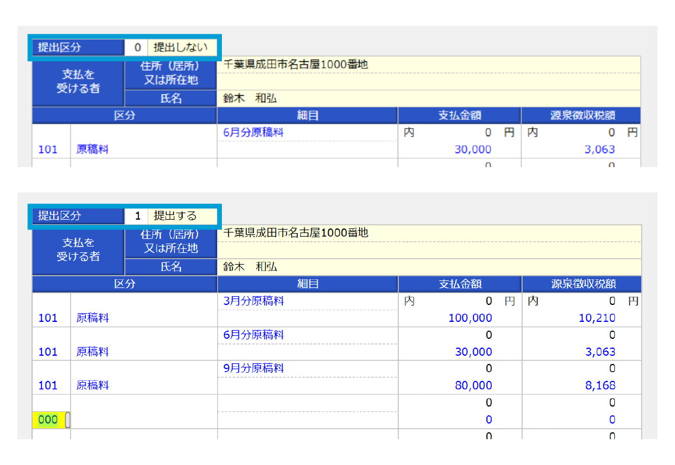This screenshot has height=465, width=675.
Task: Click the name 鈴木 和弘 in the bottom form
Action: point(250,267)
